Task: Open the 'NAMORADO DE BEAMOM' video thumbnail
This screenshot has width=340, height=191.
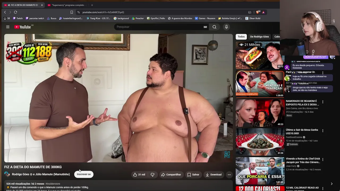Action: tap(260, 113)
